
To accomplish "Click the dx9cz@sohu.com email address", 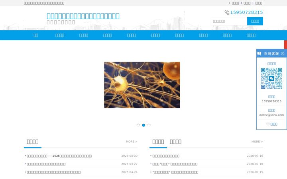I will pos(271,115).
